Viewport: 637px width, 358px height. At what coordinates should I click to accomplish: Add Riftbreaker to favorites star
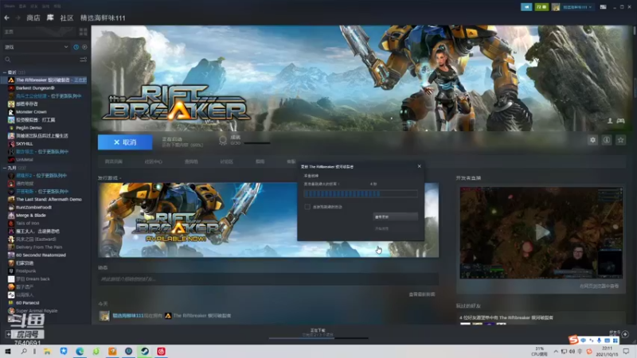pyautogui.click(x=620, y=140)
